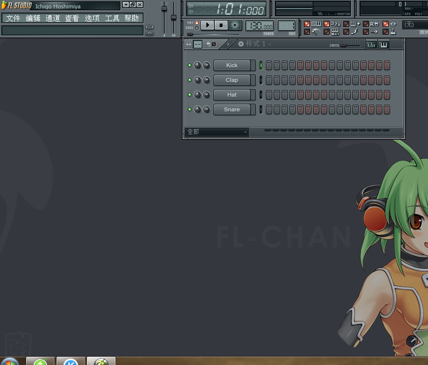Click the tempo display 130.000
The width and height of the screenshot is (428, 365).
[x=259, y=26]
